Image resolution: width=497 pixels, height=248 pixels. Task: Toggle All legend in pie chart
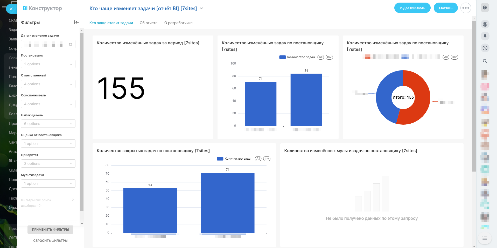(446, 57)
